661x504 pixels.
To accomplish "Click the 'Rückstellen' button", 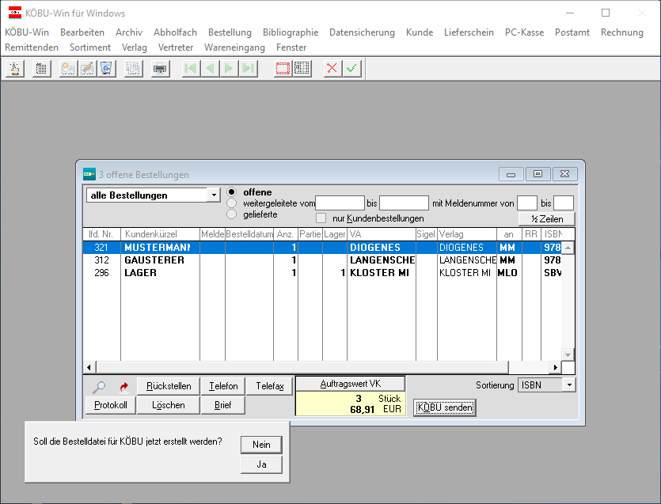I will coord(169,386).
